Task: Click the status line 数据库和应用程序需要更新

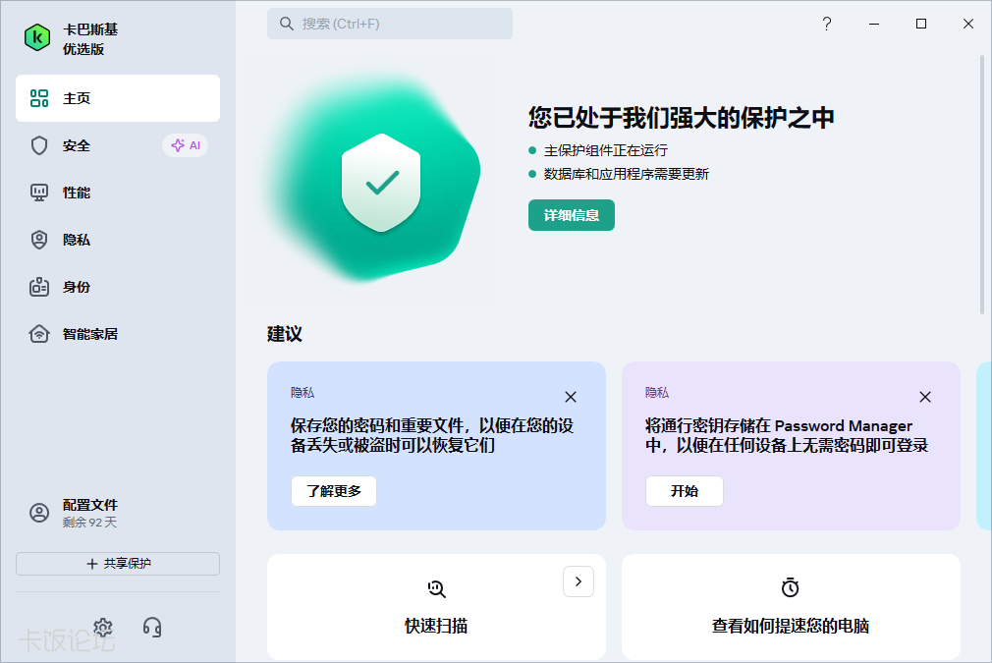Action: click(x=627, y=174)
